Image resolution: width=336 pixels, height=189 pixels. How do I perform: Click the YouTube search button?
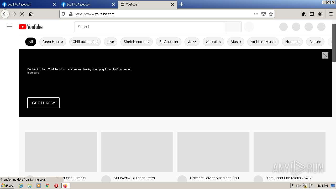[x=233, y=27]
